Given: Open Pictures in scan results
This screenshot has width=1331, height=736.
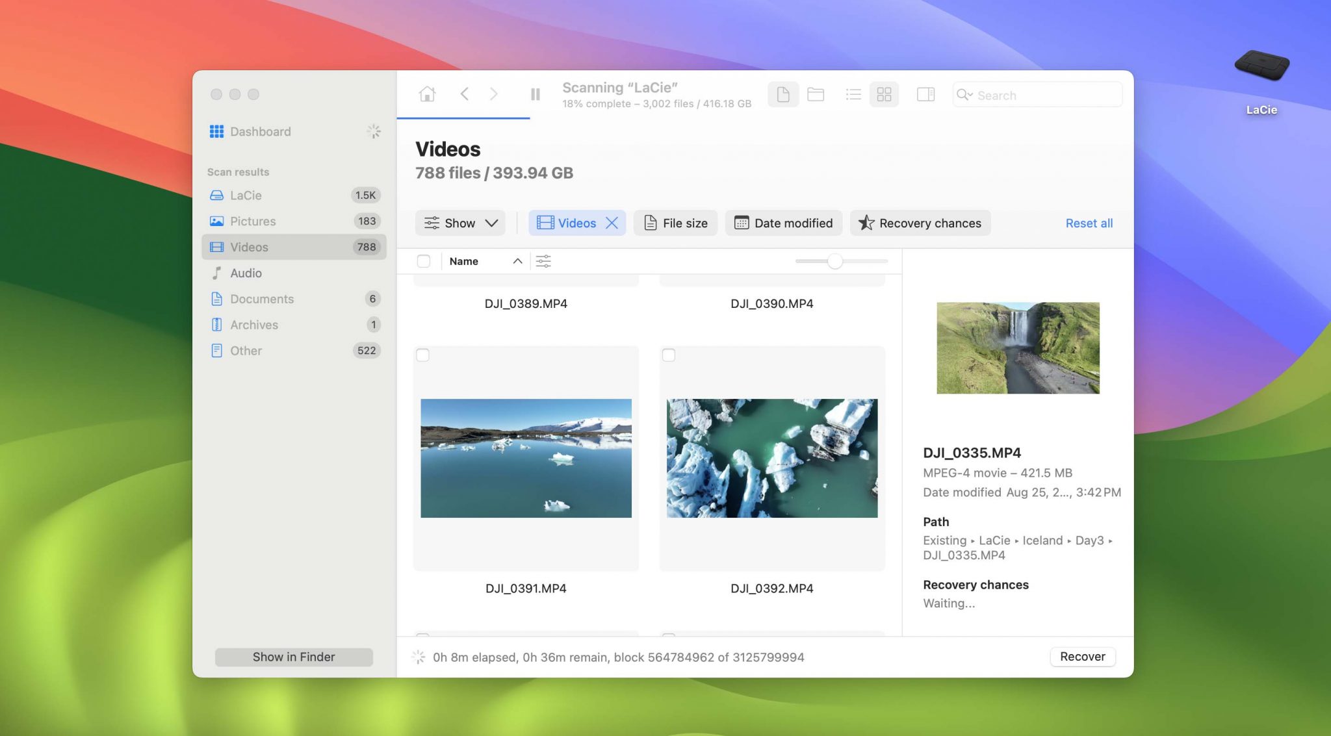Looking at the screenshot, I should tap(253, 221).
